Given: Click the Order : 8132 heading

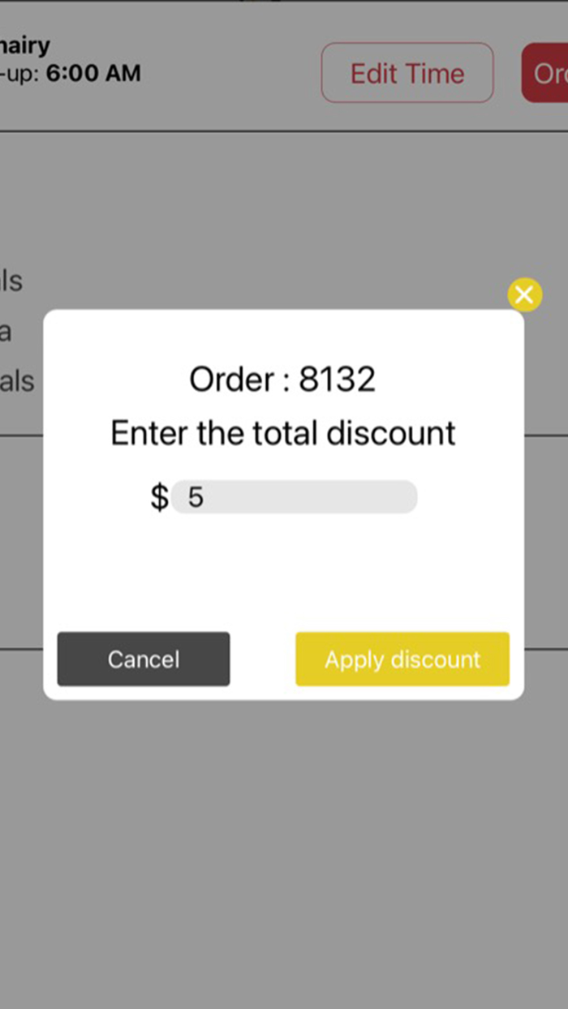Looking at the screenshot, I should pos(282,379).
